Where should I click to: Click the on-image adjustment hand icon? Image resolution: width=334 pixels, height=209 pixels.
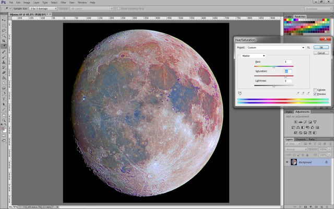coord(240,93)
